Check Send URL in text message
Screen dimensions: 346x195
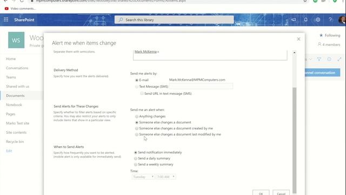tap(142, 94)
